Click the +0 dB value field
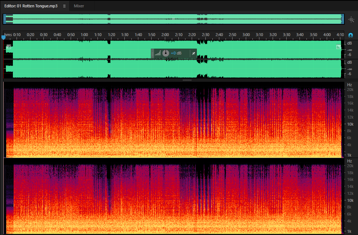 (176, 53)
